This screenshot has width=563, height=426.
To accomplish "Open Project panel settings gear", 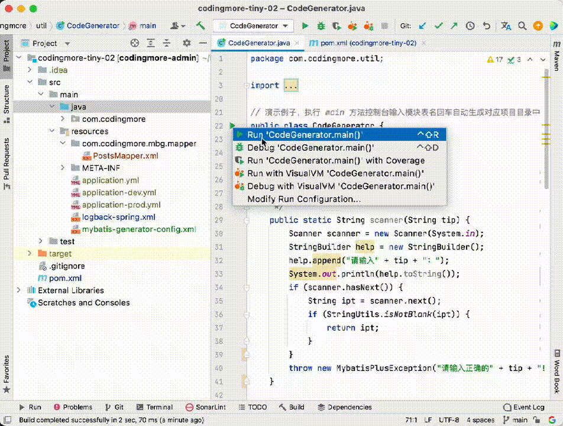I will 187,43.
